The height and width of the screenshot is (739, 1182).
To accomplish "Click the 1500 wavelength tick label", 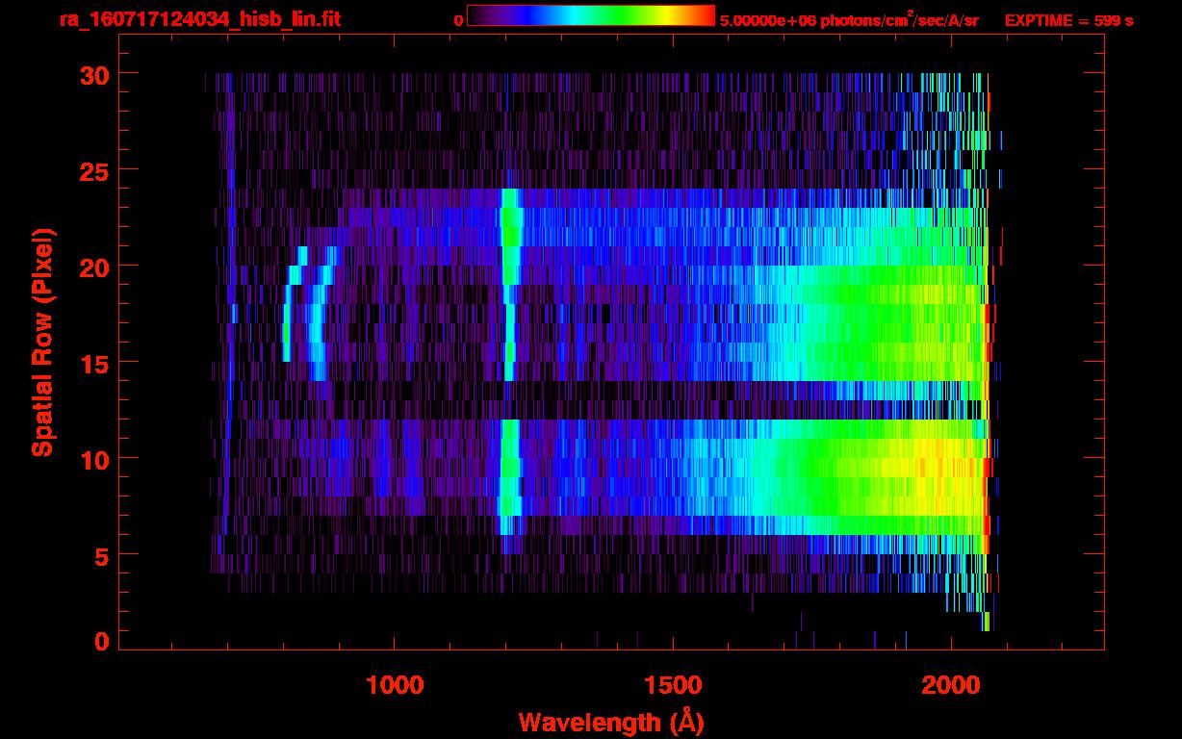I will tap(673, 686).
